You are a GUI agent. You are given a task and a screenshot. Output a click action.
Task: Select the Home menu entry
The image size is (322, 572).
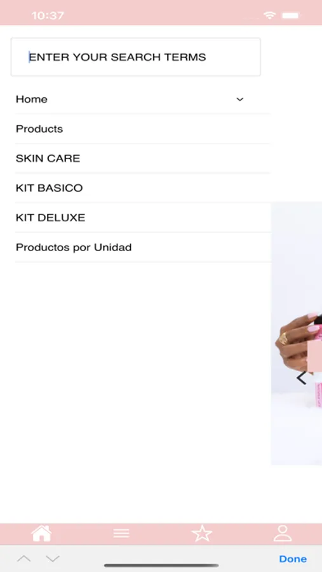click(32, 99)
